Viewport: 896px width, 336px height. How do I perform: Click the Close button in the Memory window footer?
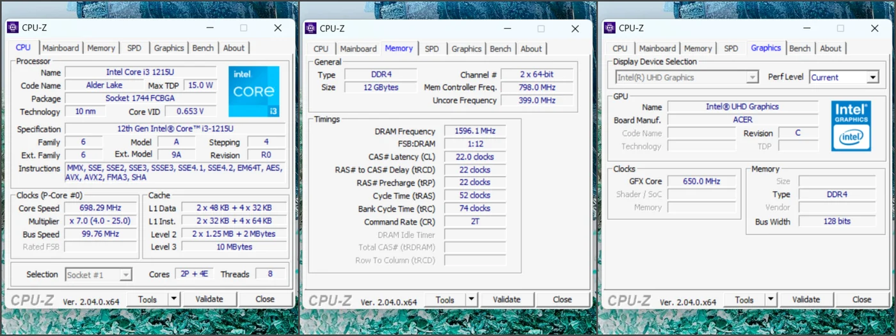pyautogui.click(x=563, y=300)
